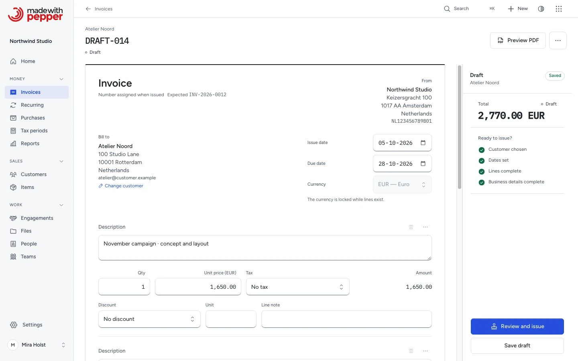Image resolution: width=578 pixels, height=361 pixels.
Task: Open the Search box
Action: click(x=469, y=9)
